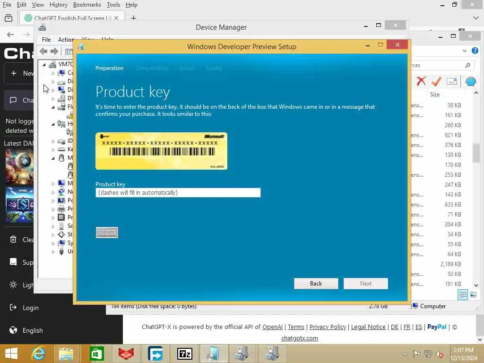Open a new Firefox tab with plus icon

click(133, 18)
